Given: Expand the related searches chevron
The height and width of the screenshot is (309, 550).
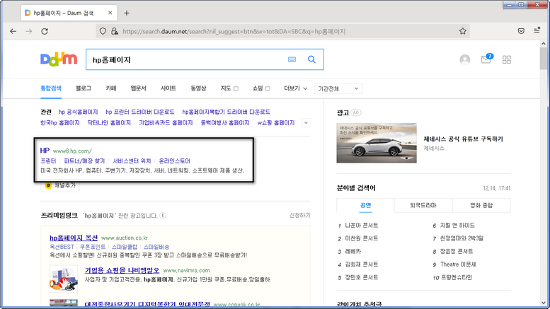Looking at the screenshot, I should tap(306, 123).
